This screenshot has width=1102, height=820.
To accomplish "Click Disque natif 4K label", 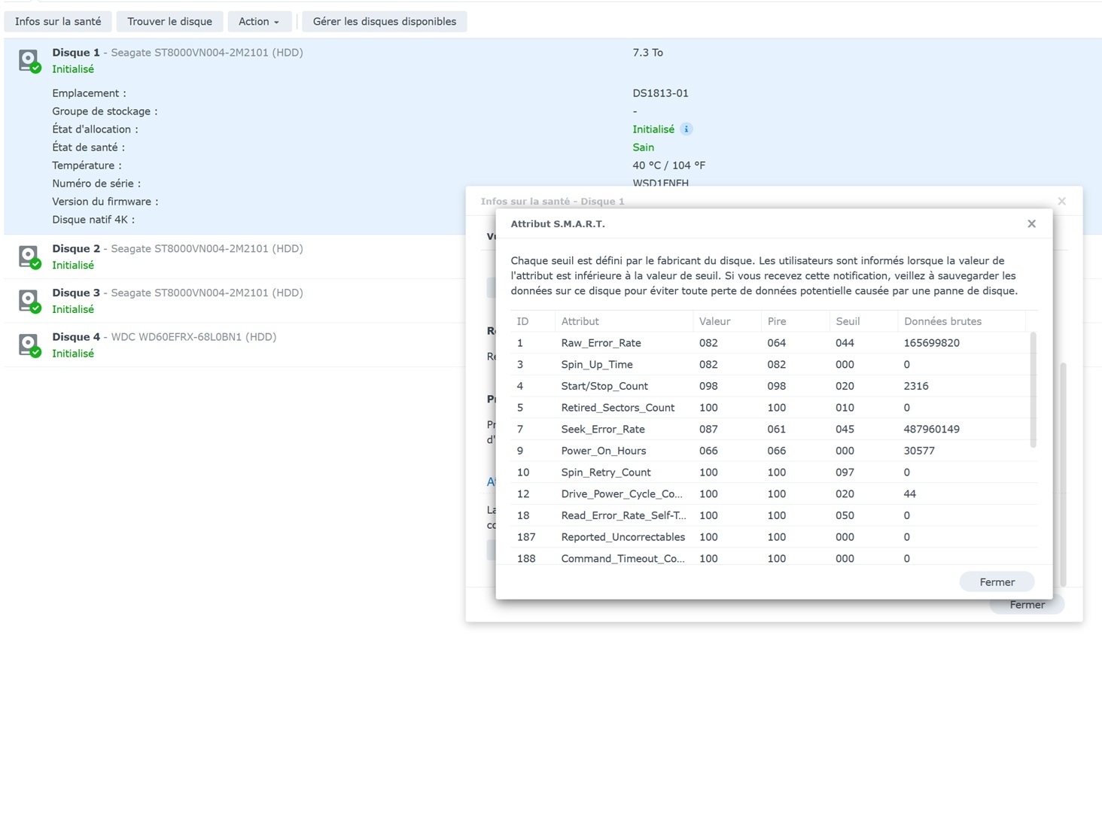I will (93, 220).
